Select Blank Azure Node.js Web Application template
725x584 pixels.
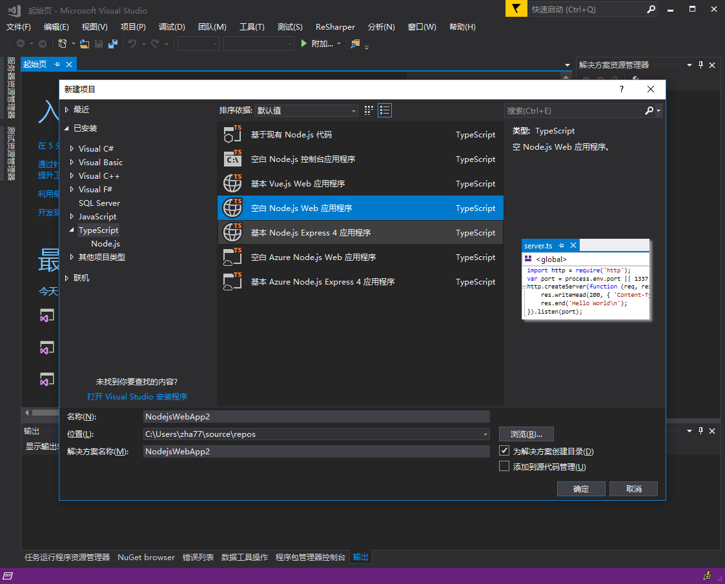click(360, 257)
